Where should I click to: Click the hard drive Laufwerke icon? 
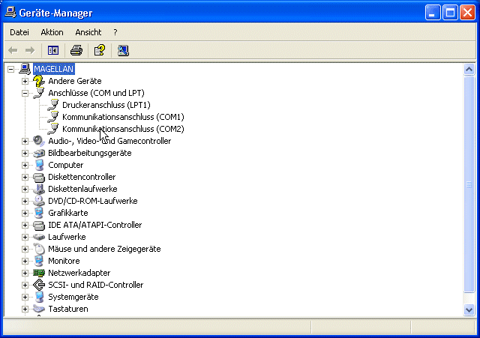39,237
